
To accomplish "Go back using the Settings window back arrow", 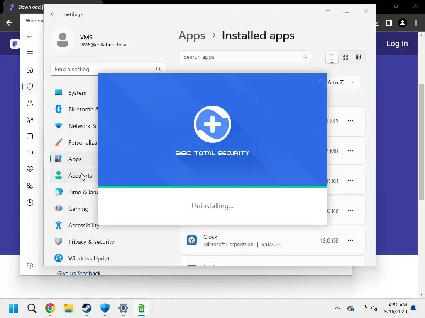I will 54,14.
